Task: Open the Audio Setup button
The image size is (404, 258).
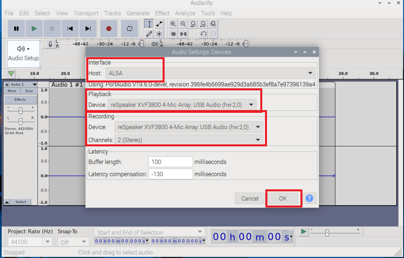Action: click(x=24, y=54)
